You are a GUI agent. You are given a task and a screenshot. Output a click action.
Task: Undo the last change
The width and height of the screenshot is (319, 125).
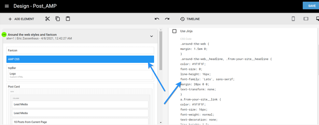[x=157, y=19]
